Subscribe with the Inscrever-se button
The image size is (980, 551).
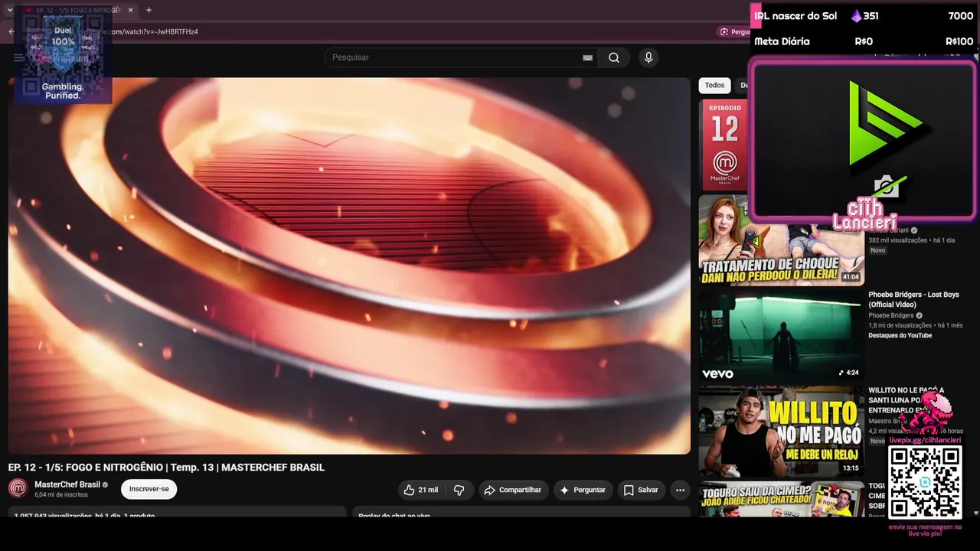[149, 489]
